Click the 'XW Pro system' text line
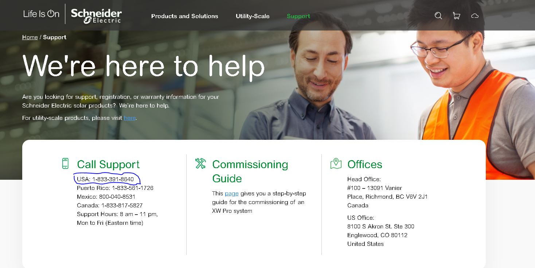 (232, 211)
